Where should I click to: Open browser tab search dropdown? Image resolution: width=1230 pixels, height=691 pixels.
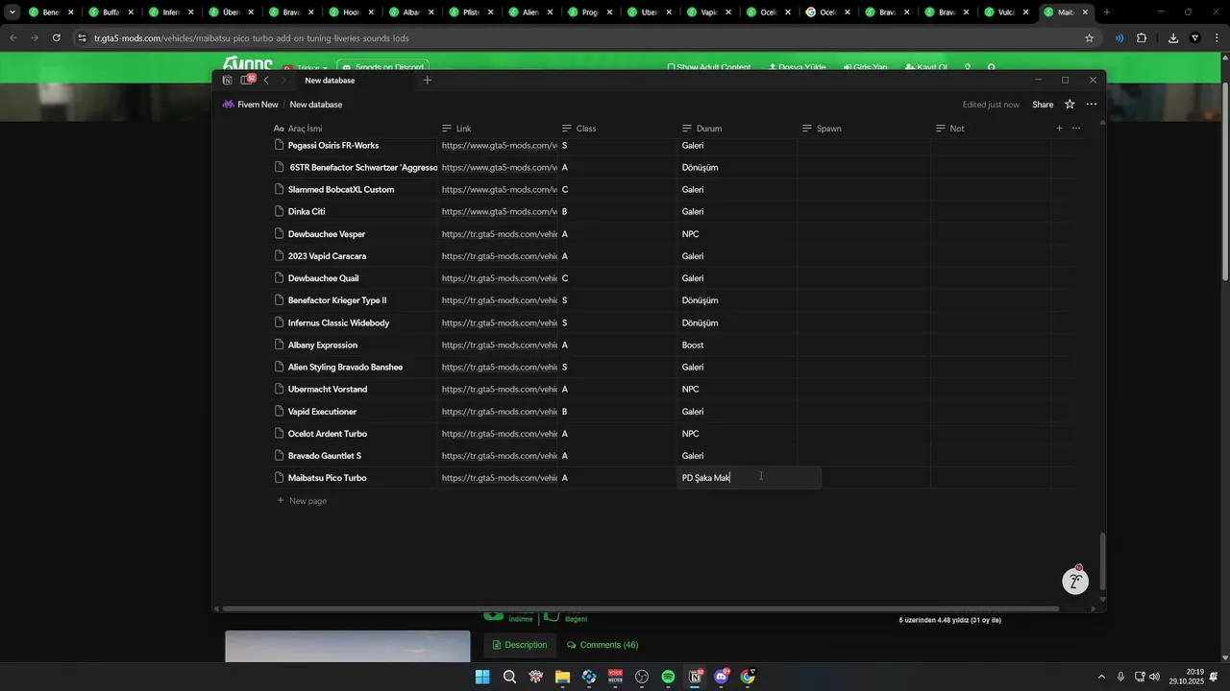pyautogui.click(x=12, y=12)
